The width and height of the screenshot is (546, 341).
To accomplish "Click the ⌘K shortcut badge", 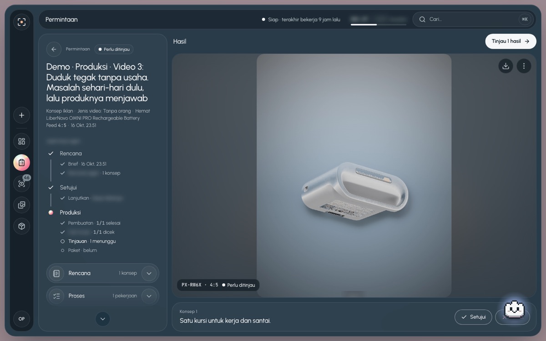I will tap(525, 20).
